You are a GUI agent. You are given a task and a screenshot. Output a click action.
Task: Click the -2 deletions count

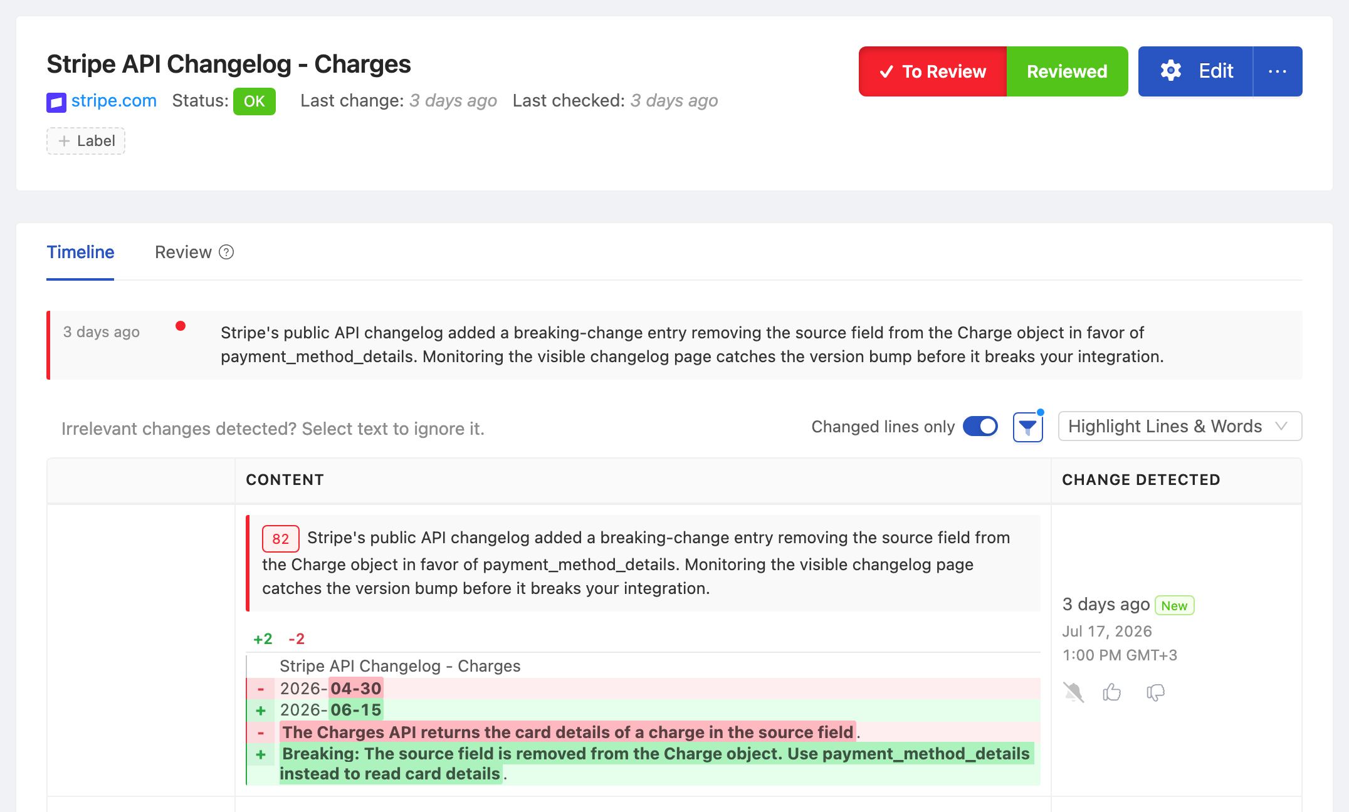297,639
